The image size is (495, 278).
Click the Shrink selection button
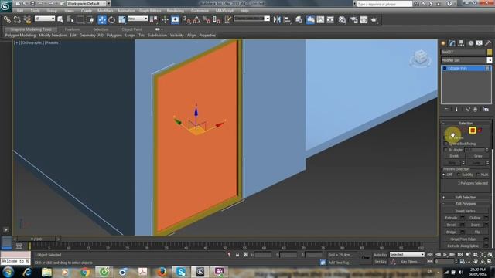coord(454,156)
